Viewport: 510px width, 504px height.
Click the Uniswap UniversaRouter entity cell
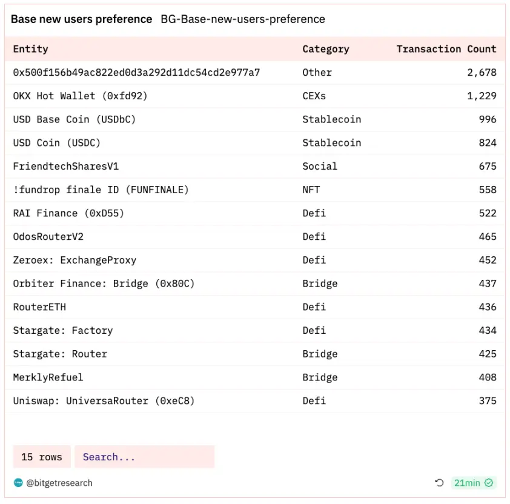click(104, 400)
